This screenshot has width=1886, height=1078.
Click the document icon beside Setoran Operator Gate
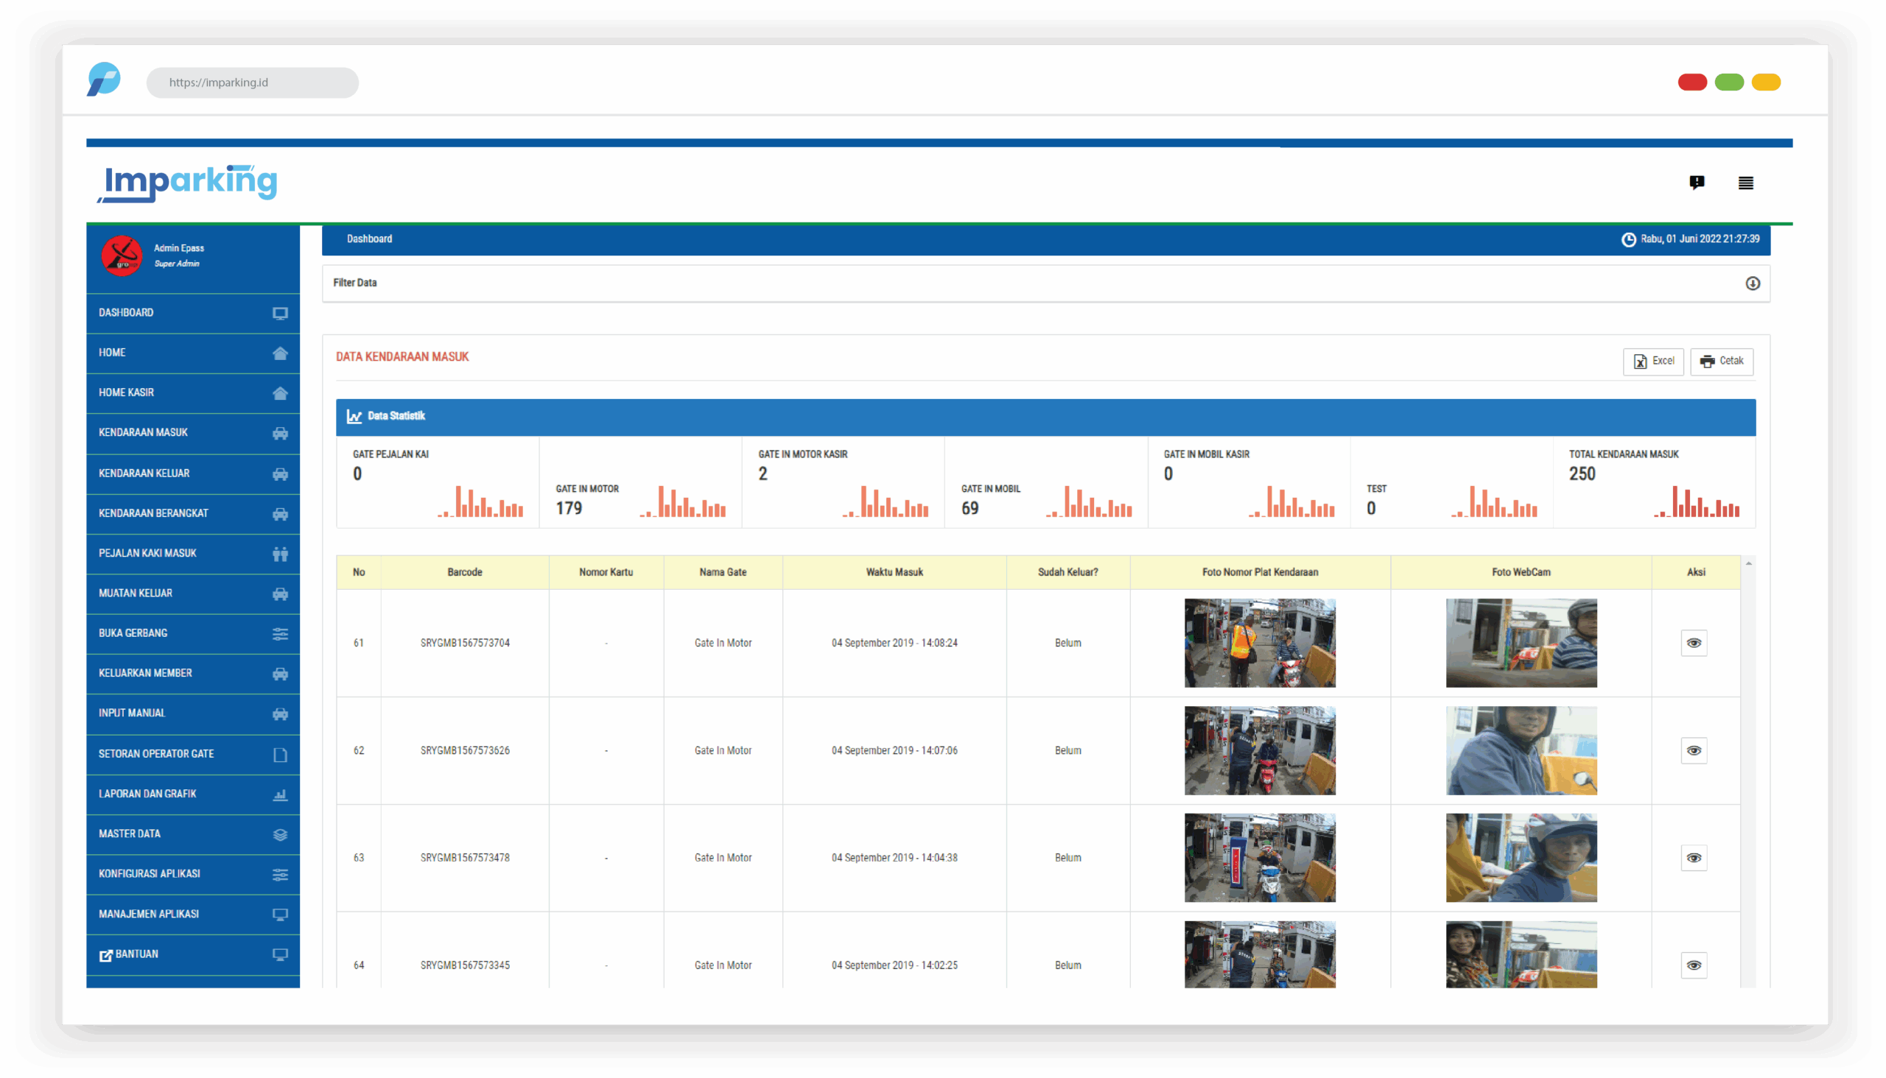(x=279, y=755)
